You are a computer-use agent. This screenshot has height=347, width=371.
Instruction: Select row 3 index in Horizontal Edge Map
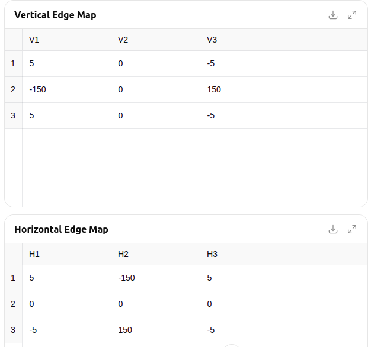(x=13, y=330)
